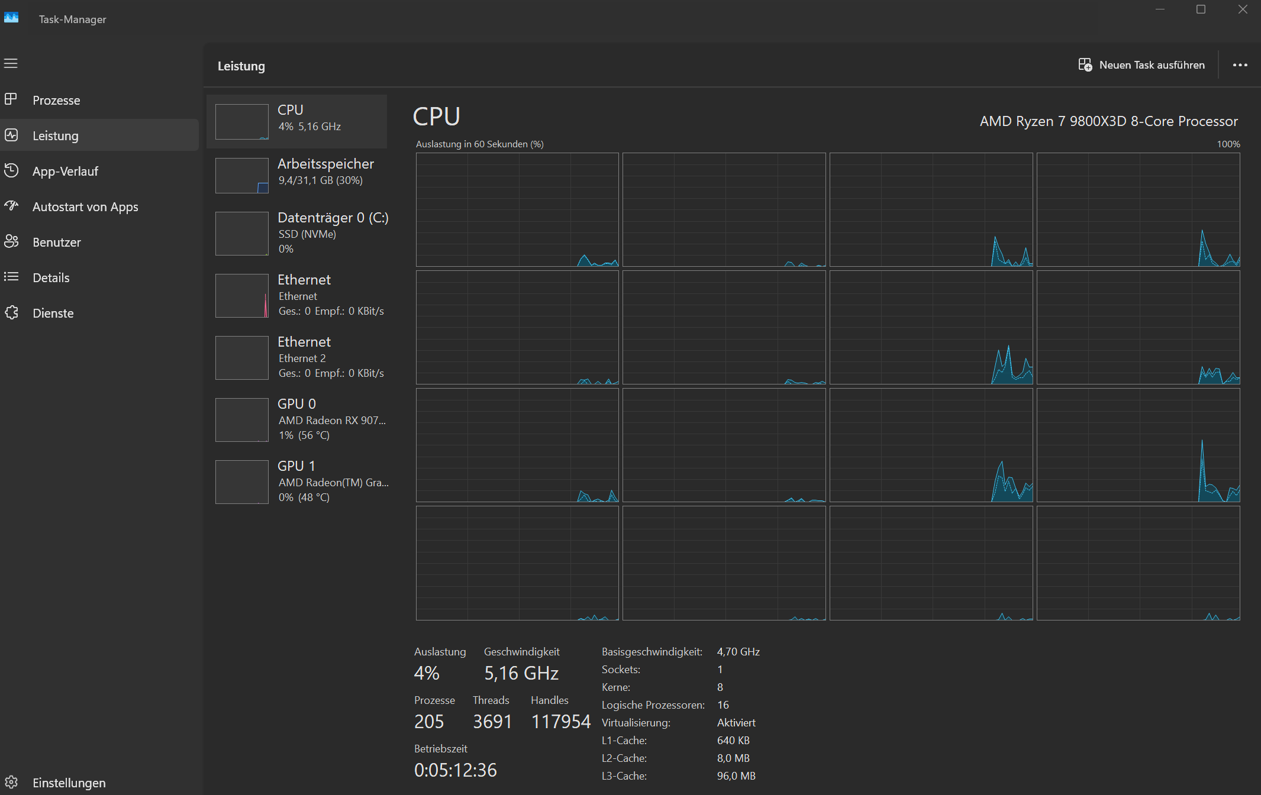This screenshot has width=1261, height=795.
Task: Go to the Prozesse page
Action: pos(99,100)
